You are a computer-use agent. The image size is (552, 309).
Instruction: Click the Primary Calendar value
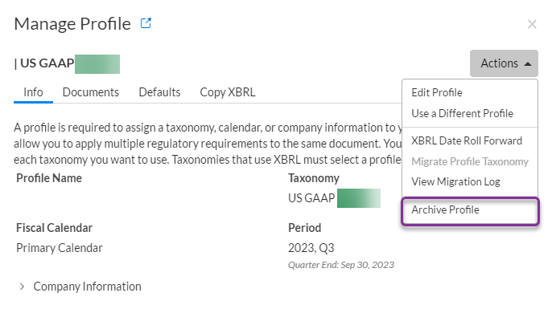(x=60, y=248)
